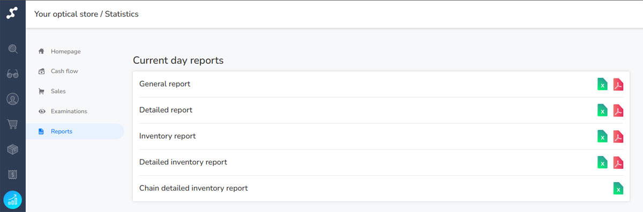Export Detailed inventory report to Excel
Image resolution: width=643 pixels, height=212 pixels.
(x=602, y=162)
